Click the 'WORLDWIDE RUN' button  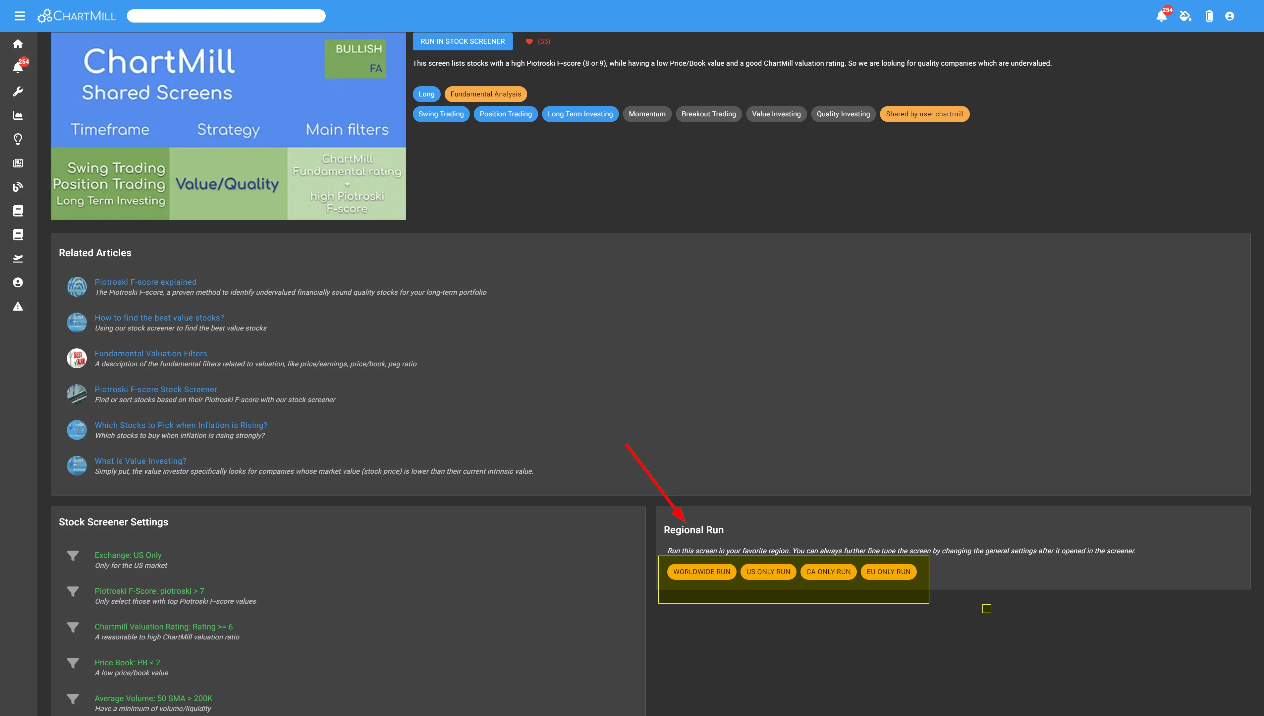pyautogui.click(x=701, y=572)
